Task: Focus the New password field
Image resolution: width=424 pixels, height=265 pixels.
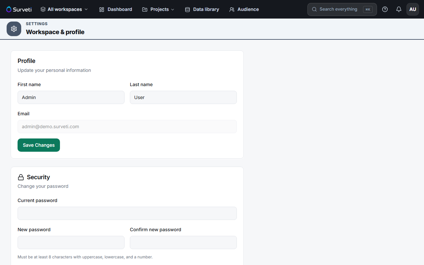Action: click(x=71, y=242)
